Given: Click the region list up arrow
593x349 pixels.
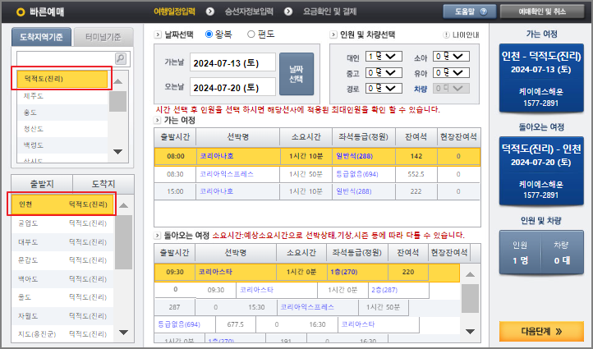Looking at the screenshot, I should coord(118,81).
